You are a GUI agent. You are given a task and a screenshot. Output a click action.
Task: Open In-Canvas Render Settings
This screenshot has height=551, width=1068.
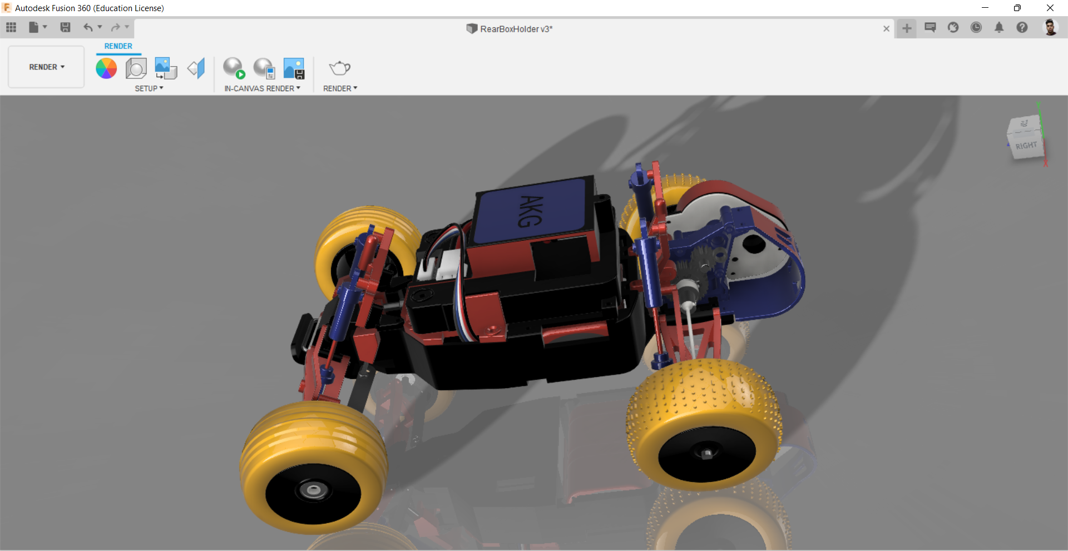click(264, 68)
